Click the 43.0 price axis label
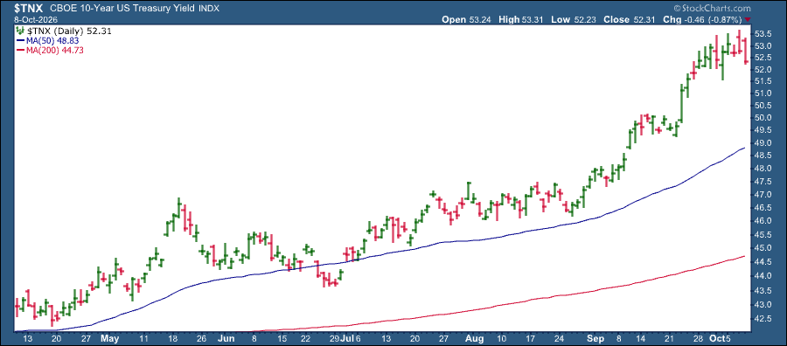The image size is (787, 346). tap(763, 304)
